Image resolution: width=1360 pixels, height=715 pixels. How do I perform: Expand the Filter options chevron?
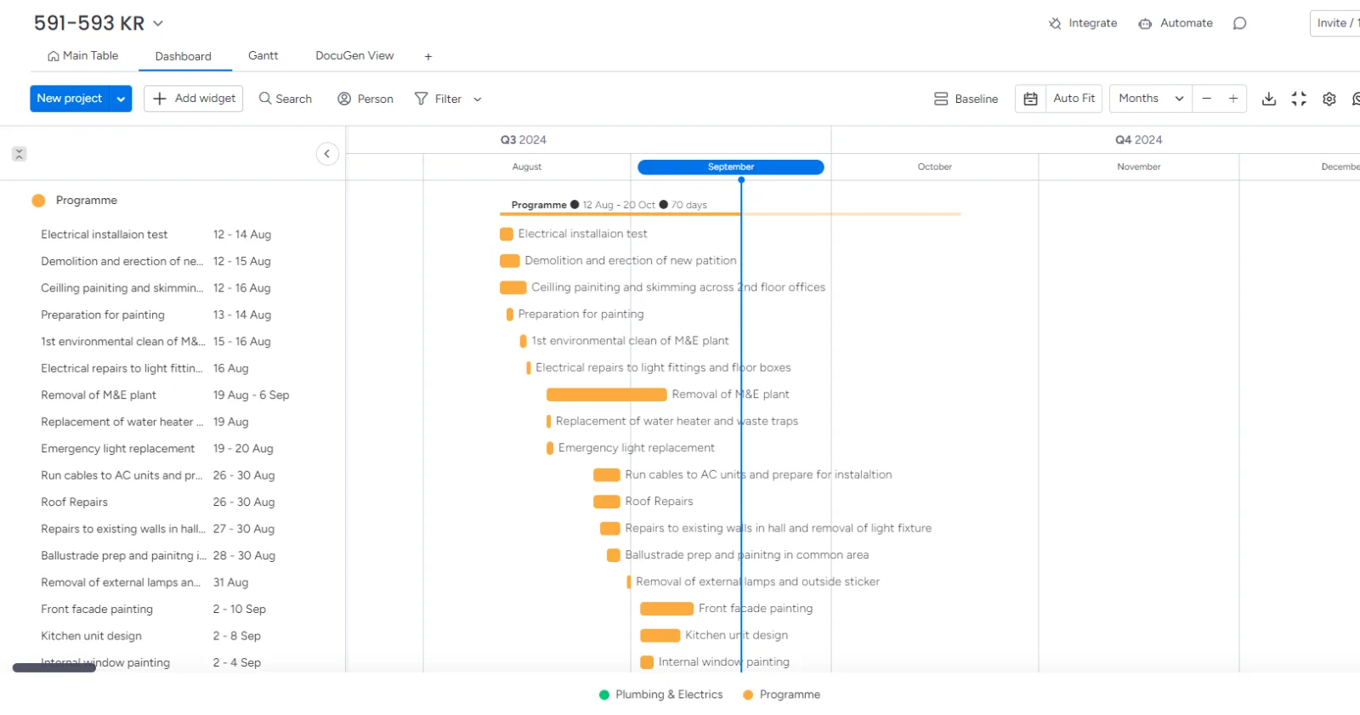[x=478, y=99]
